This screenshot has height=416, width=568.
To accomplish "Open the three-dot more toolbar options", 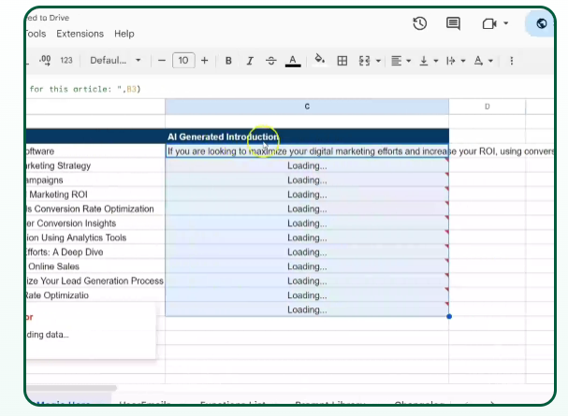I will tap(511, 61).
